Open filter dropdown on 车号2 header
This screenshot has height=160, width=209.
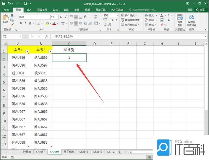(x=50, y=51)
